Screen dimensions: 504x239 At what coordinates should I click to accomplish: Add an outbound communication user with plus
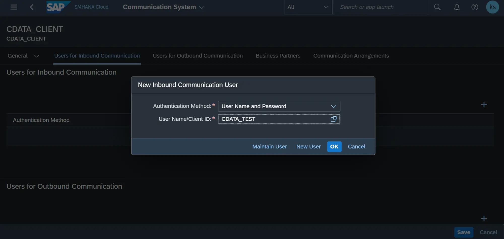[x=484, y=219]
